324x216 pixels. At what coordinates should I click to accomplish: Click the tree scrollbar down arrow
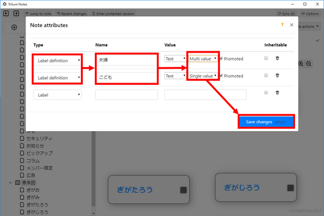93,213
